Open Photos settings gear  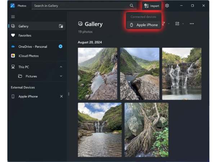pos(167,6)
